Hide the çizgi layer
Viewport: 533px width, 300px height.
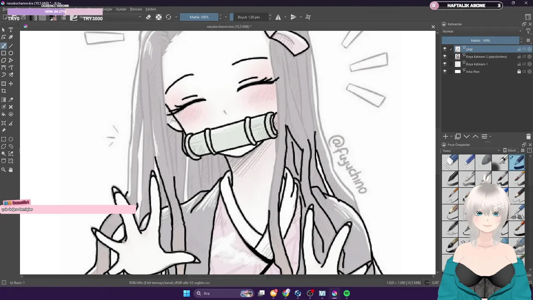coord(445,49)
